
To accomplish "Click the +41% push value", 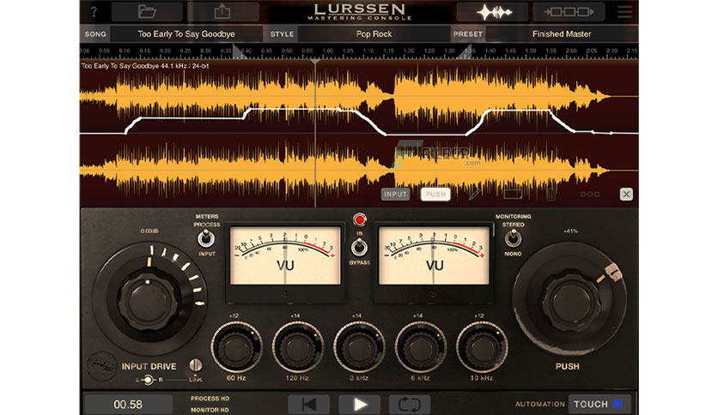I will coord(570,232).
